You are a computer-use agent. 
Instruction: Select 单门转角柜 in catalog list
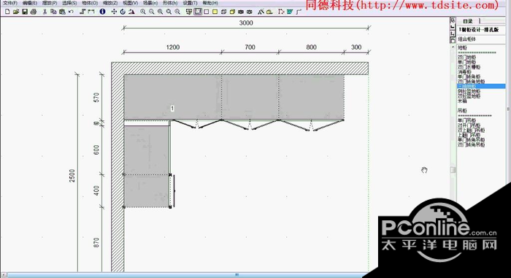[469, 77]
